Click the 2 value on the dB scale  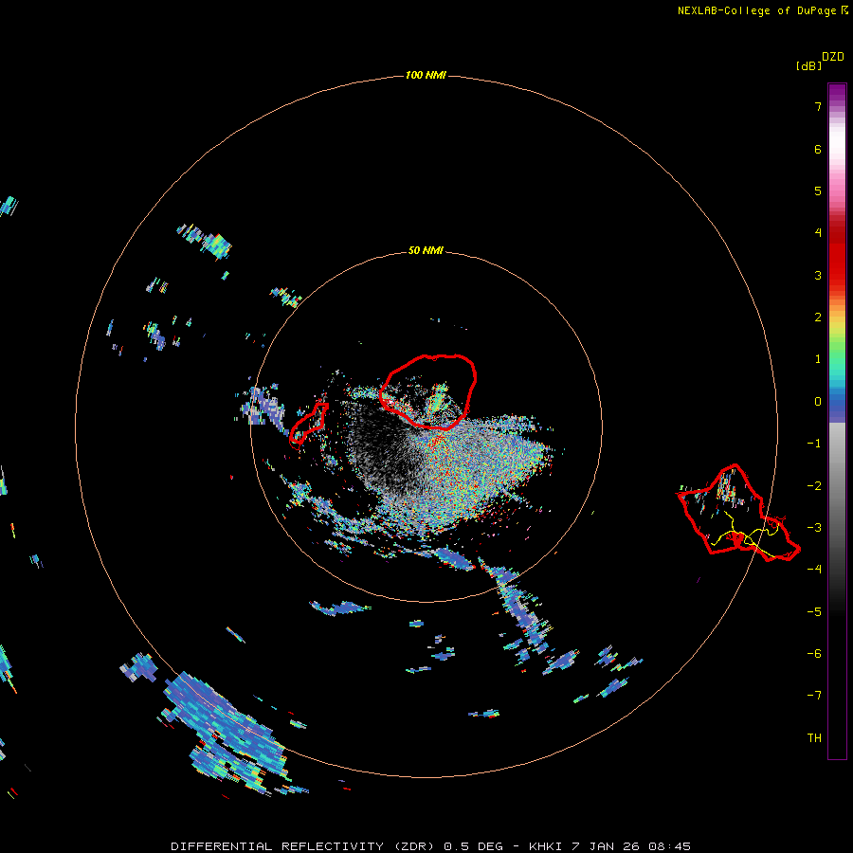click(x=818, y=318)
